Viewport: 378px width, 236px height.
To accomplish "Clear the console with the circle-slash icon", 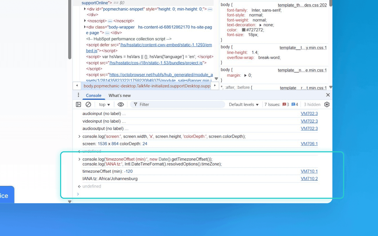I will (88, 104).
